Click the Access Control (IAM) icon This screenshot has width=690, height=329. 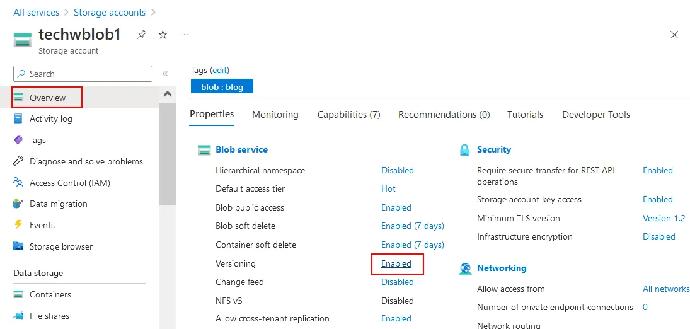pos(18,183)
